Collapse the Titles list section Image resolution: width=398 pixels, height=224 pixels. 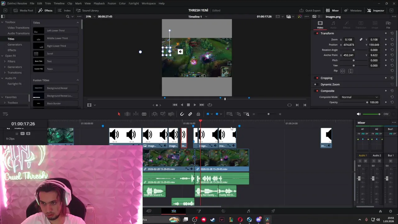coord(77,23)
